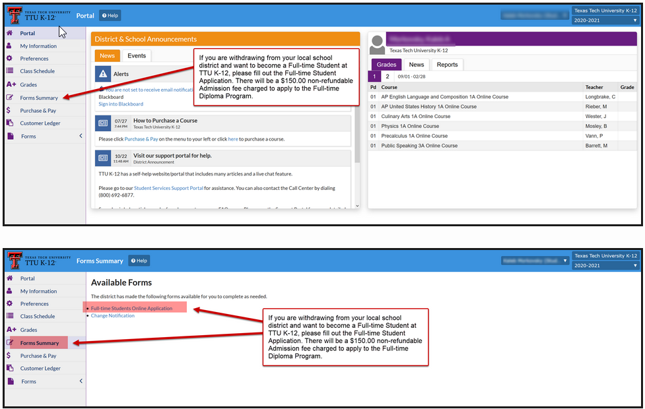
Task: Click the Customer Ledger icon on the Portal page sidebar
Action: 10,123
